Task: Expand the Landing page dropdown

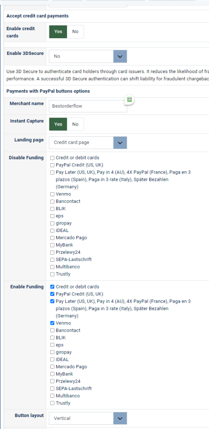Action: point(88,143)
